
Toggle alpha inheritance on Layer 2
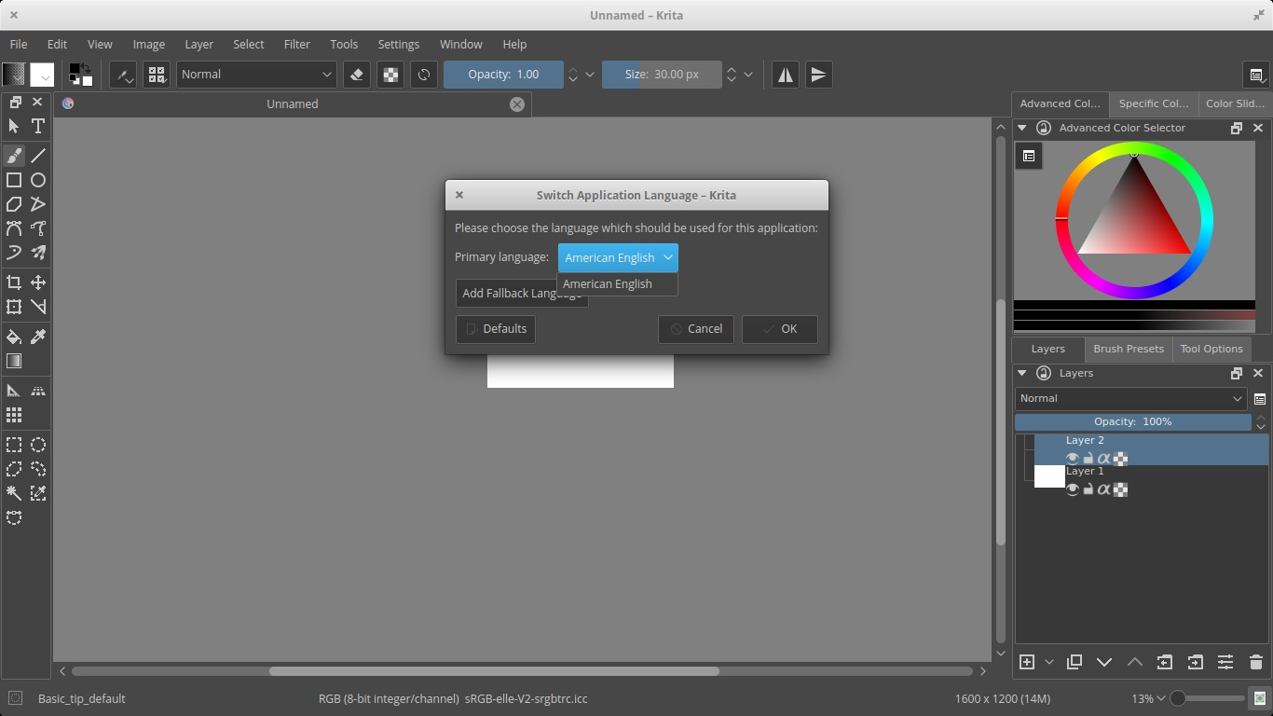tap(1103, 458)
